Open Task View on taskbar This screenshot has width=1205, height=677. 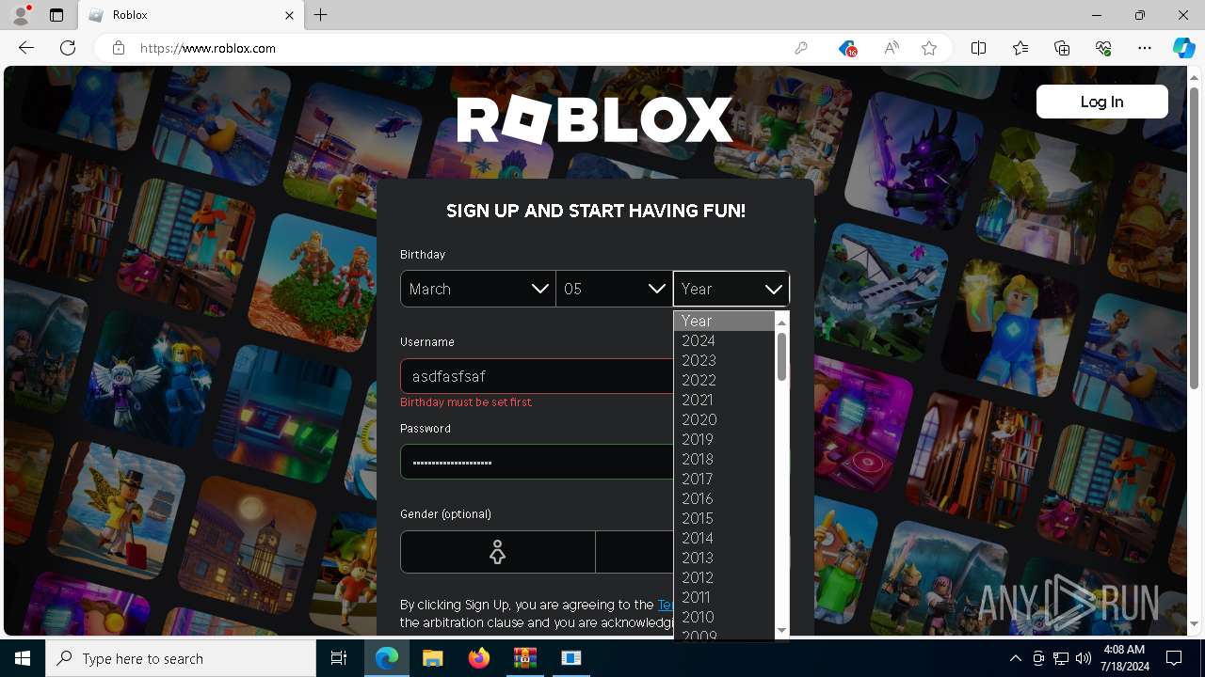(x=339, y=658)
